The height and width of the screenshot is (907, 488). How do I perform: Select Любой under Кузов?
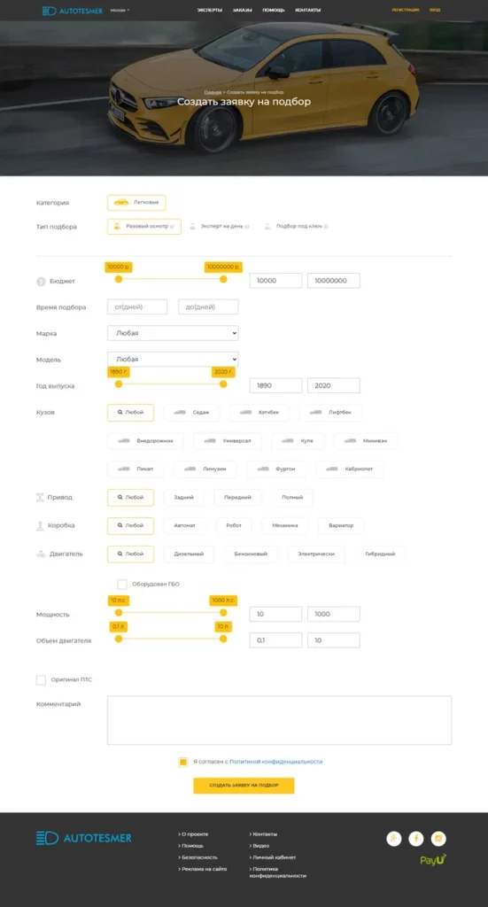tap(131, 413)
